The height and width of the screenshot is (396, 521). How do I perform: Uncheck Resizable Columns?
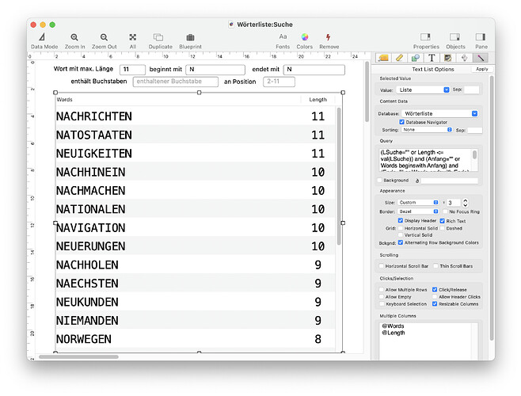tap(435, 304)
